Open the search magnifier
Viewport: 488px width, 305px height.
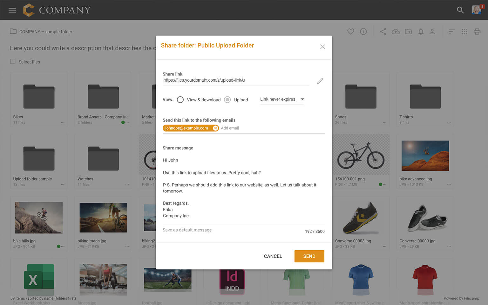460,10
